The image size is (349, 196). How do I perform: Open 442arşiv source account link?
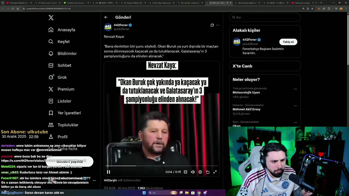coord(110,180)
